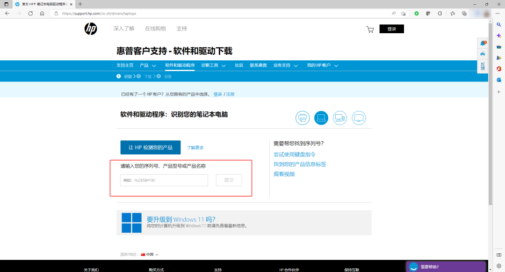
Task: Expand the 业务支持 dropdown menu
Action: coord(286,66)
